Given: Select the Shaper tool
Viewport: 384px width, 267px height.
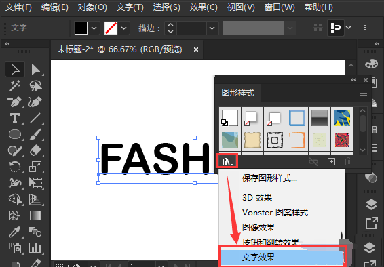Looking at the screenshot, I should (15, 150).
